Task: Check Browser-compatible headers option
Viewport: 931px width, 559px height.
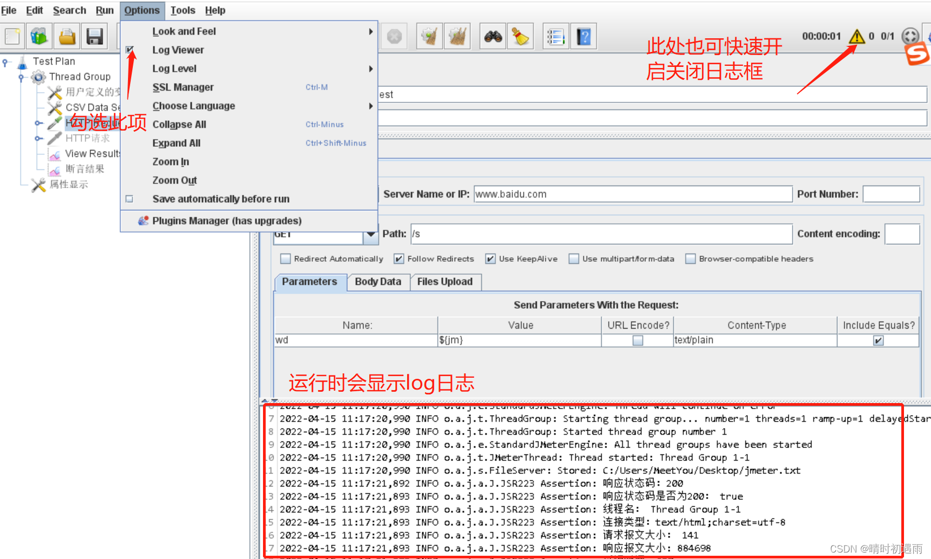Action: point(691,259)
